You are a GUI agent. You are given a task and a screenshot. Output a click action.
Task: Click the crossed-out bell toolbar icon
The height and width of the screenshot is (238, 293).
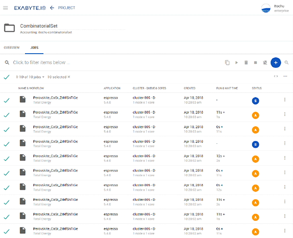(265, 62)
